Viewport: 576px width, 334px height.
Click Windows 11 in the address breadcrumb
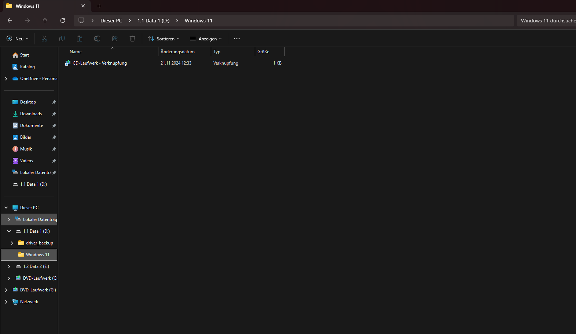199,21
